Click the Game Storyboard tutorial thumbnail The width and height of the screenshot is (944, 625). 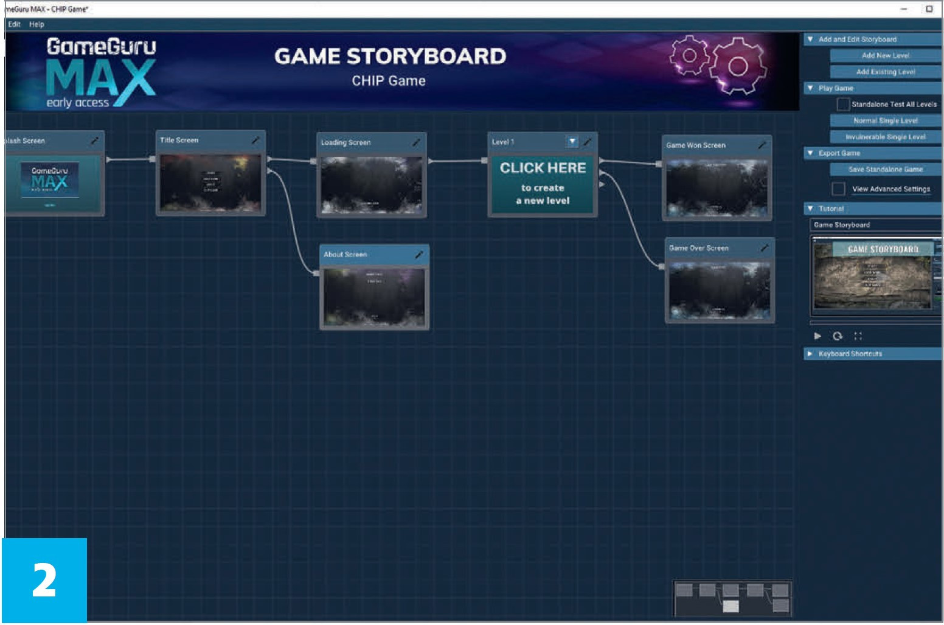(x=876, y=275)
